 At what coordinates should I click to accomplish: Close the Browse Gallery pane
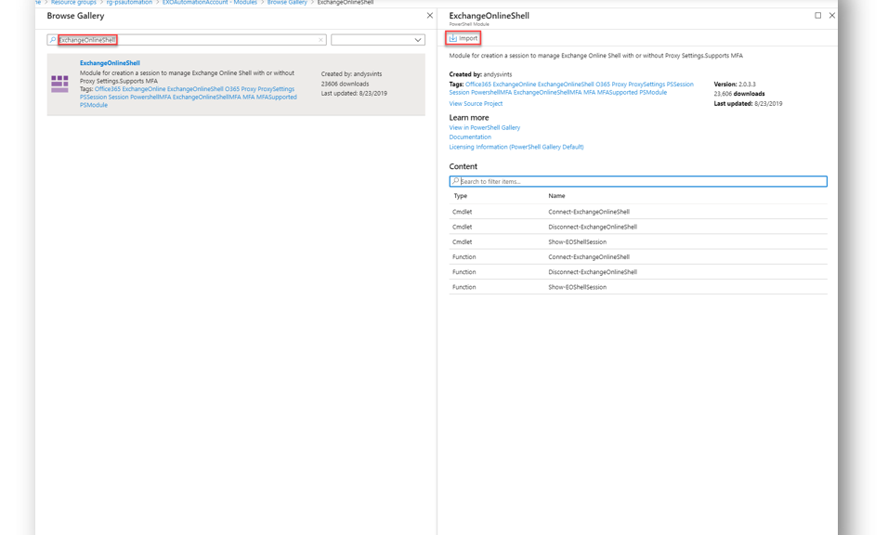click(429, 16)
